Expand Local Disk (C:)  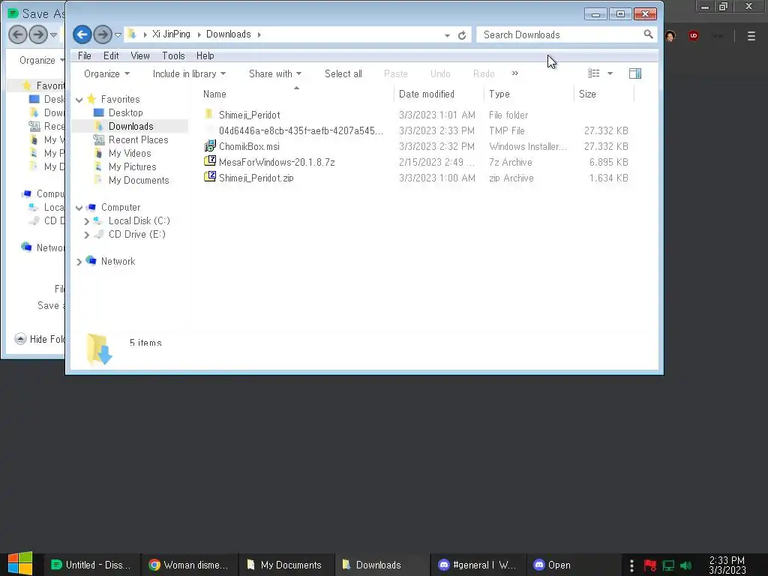[87, 221]
